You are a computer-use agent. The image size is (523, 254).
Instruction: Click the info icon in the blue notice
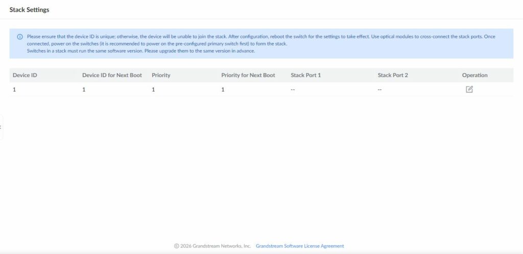[x=20, y=37]
